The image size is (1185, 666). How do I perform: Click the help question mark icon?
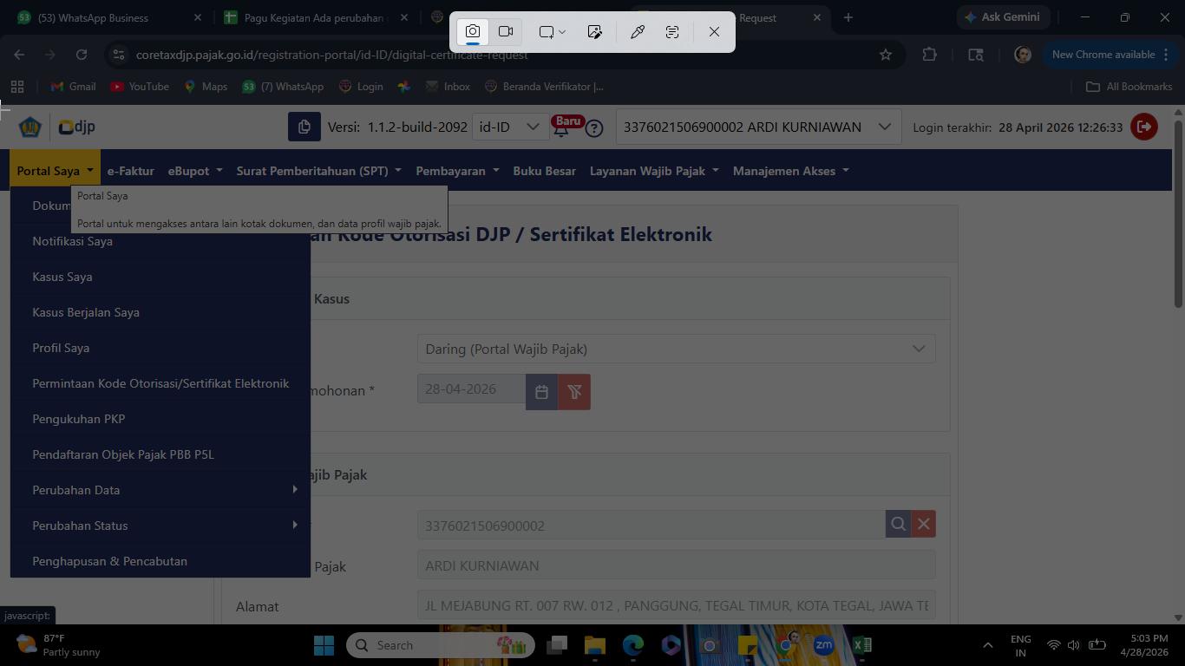594,128
